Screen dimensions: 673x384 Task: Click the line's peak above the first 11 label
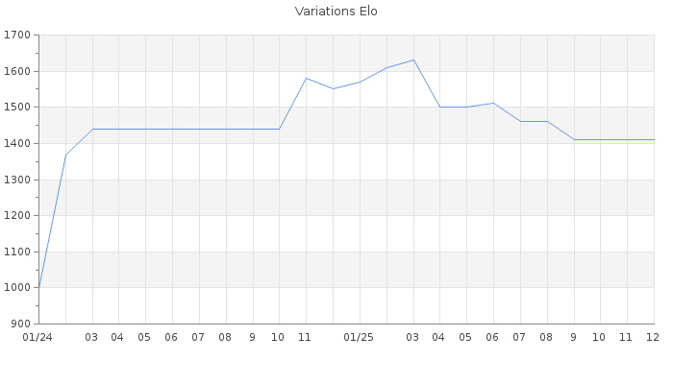[306, 78]
